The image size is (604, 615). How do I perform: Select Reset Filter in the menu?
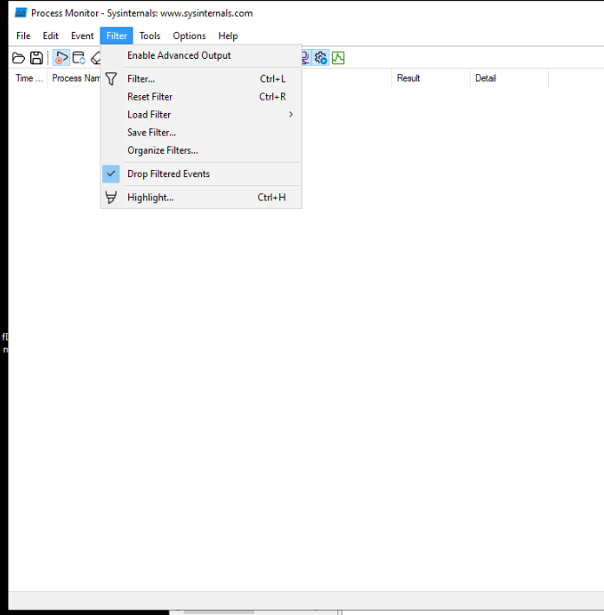pyautogui.click(x=201, y=97)
